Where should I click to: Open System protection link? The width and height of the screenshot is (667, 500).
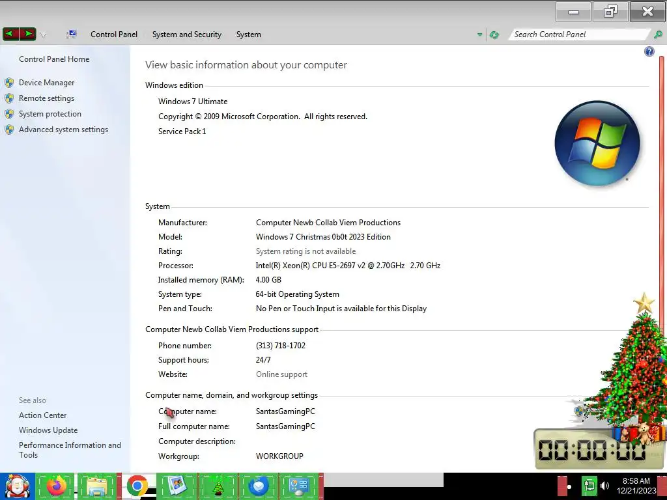[50, 114]
